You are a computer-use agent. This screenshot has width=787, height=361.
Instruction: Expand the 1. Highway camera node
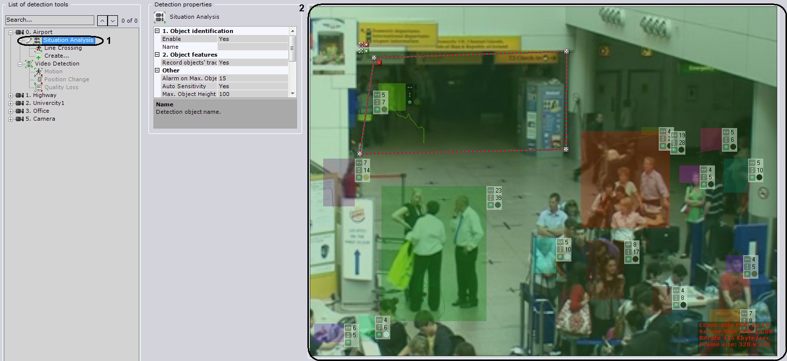point(11,96)
